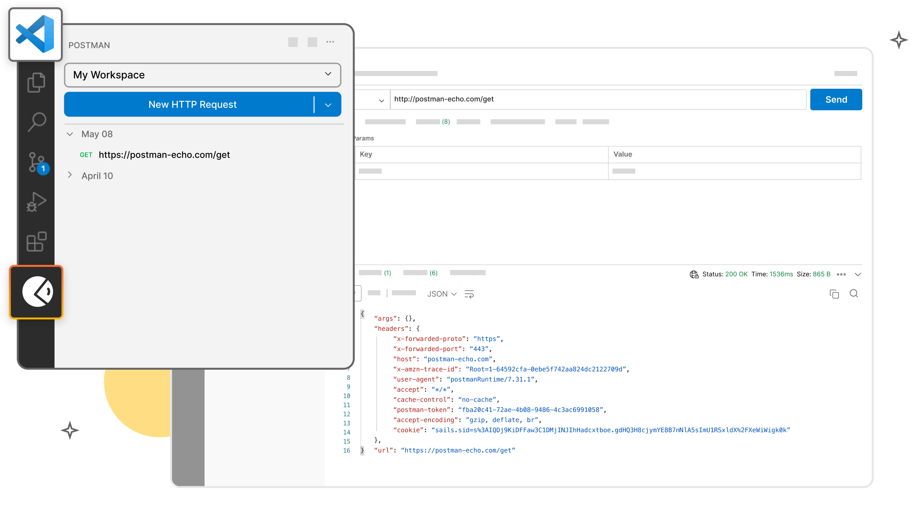
Task: Search within the response body
Action: [x=854, y=294]
